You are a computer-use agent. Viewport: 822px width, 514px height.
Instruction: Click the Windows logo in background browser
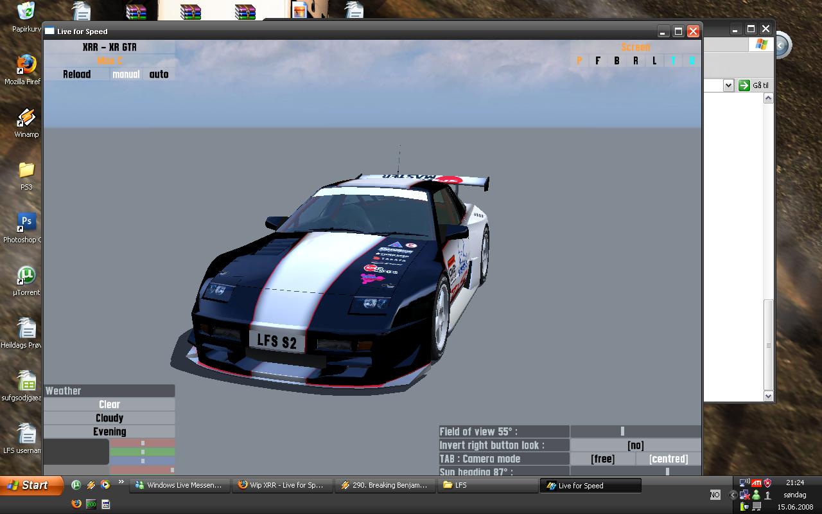coord(761,44)
